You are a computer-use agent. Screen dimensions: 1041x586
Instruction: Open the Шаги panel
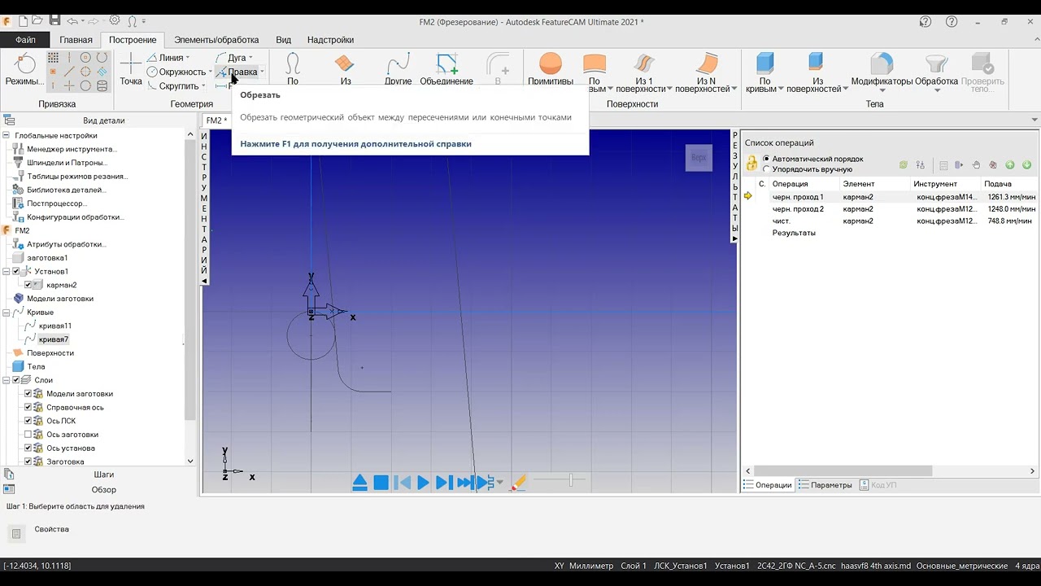(103, 474)
